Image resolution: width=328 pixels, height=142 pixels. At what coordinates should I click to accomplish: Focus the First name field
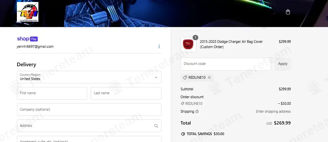pyautogui.click(x=52, y=93)
